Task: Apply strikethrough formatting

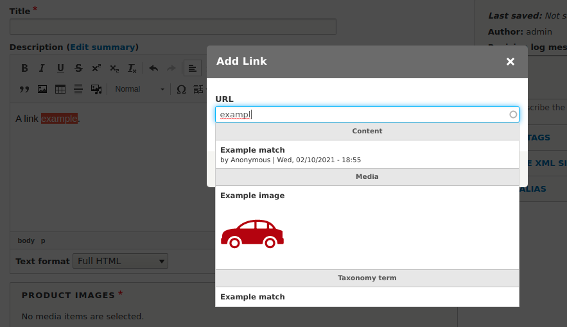Action: (78, 68)
